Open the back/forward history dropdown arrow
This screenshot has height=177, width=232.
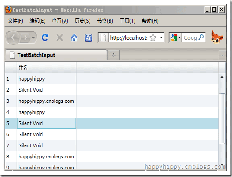point(33,38)
